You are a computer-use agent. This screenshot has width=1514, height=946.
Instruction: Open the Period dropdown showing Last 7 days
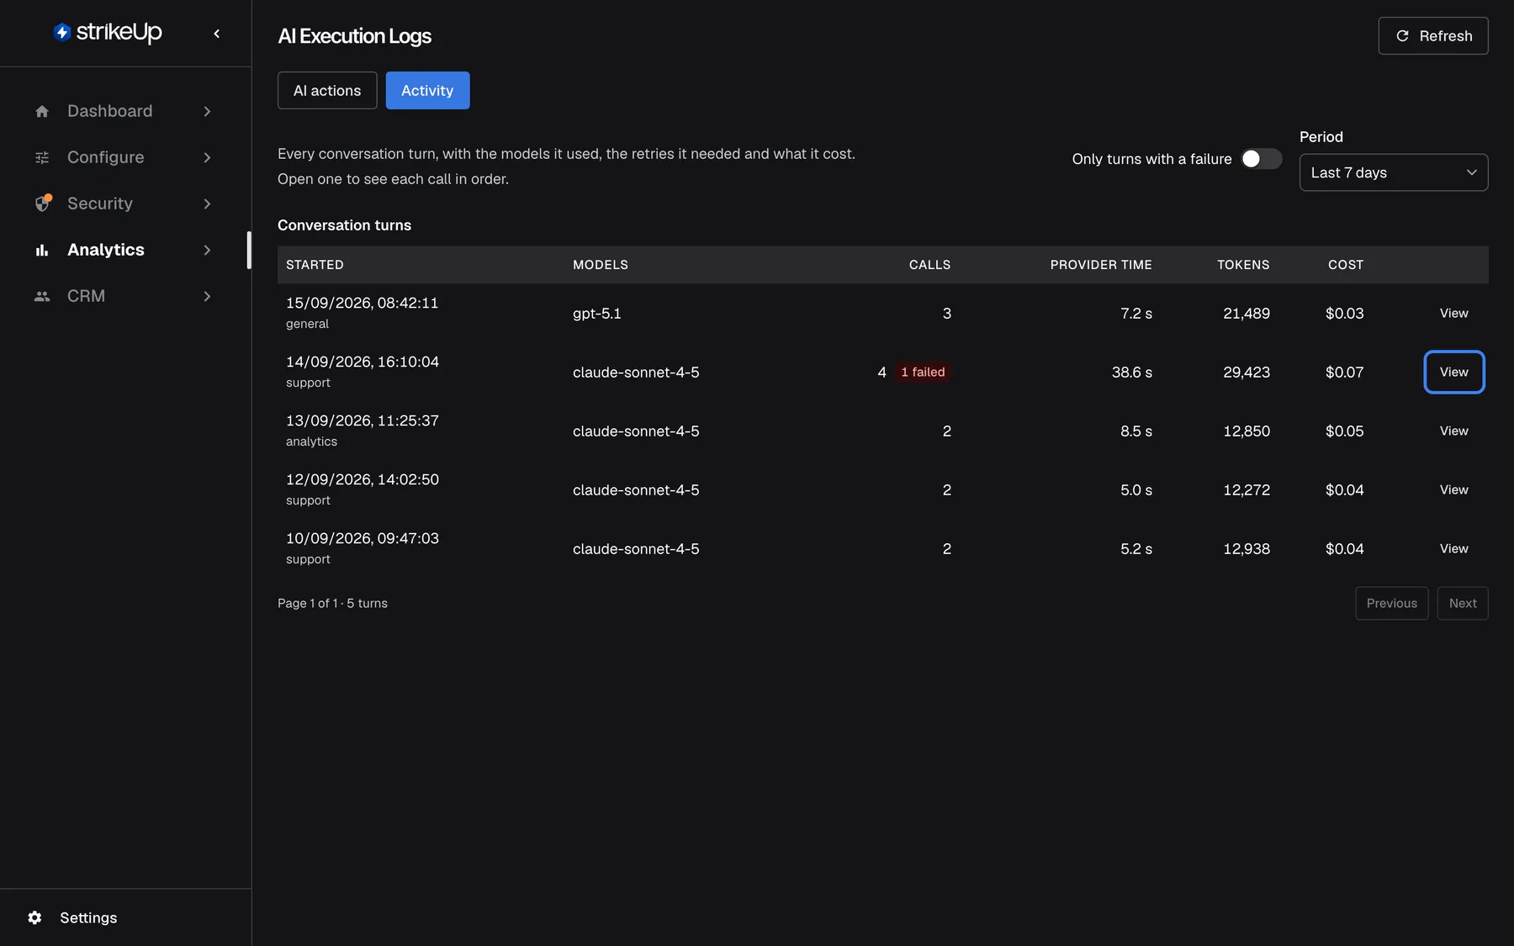pos(1394,172)
